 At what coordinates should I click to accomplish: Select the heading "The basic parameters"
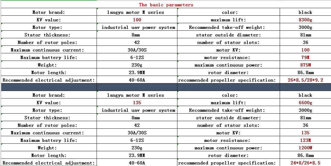pos(166,5)
